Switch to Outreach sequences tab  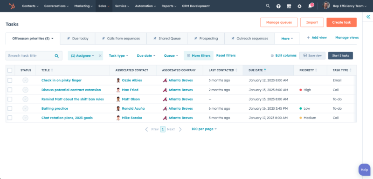click(250, 39)
